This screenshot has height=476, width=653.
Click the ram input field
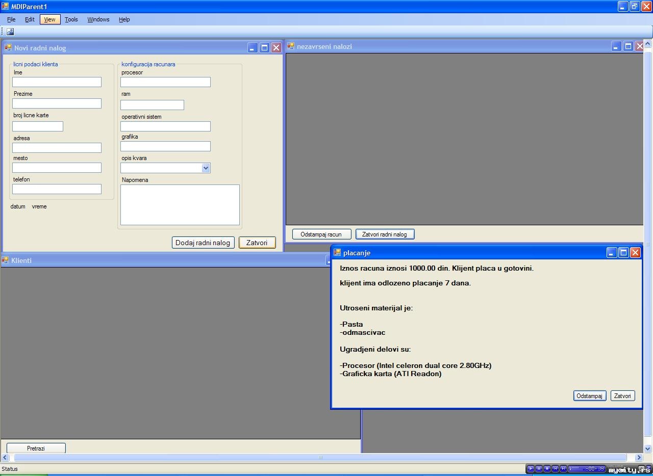[152, 105]
